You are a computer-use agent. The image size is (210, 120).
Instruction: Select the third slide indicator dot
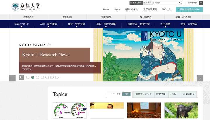pos(38,77)
